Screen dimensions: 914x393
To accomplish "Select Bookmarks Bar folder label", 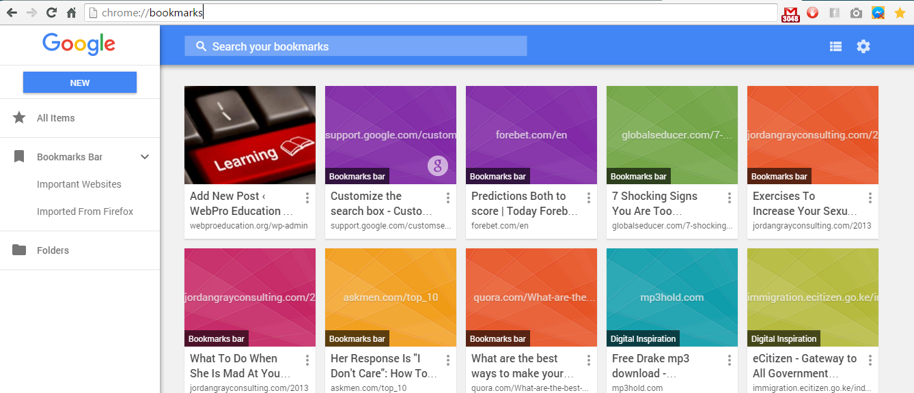I will tap(70, 157).
